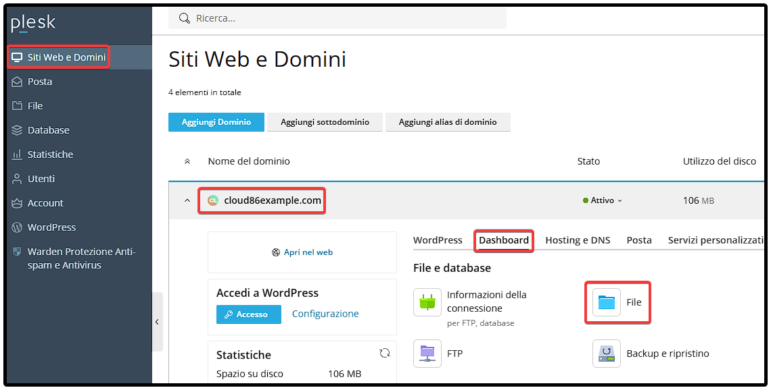Open the File link in Dashboard
This screenshot has width=771, height=390.
(634, 303)
